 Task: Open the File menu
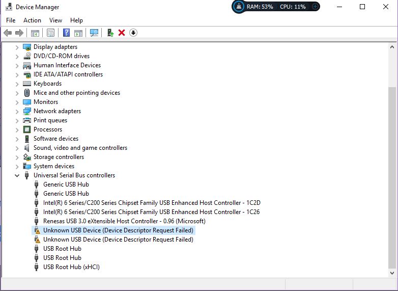(11, 20)
